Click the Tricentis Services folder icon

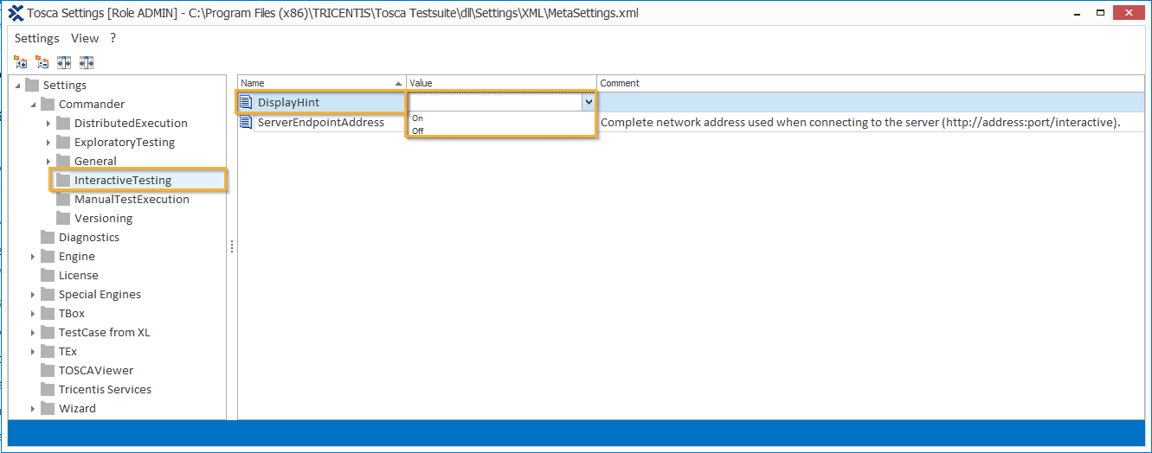point(48,389)
